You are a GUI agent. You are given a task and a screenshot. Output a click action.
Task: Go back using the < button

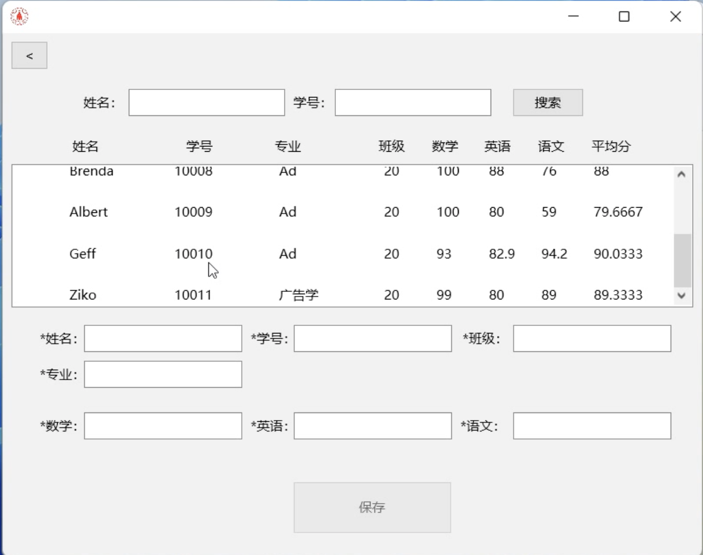(x=29, y=55)
